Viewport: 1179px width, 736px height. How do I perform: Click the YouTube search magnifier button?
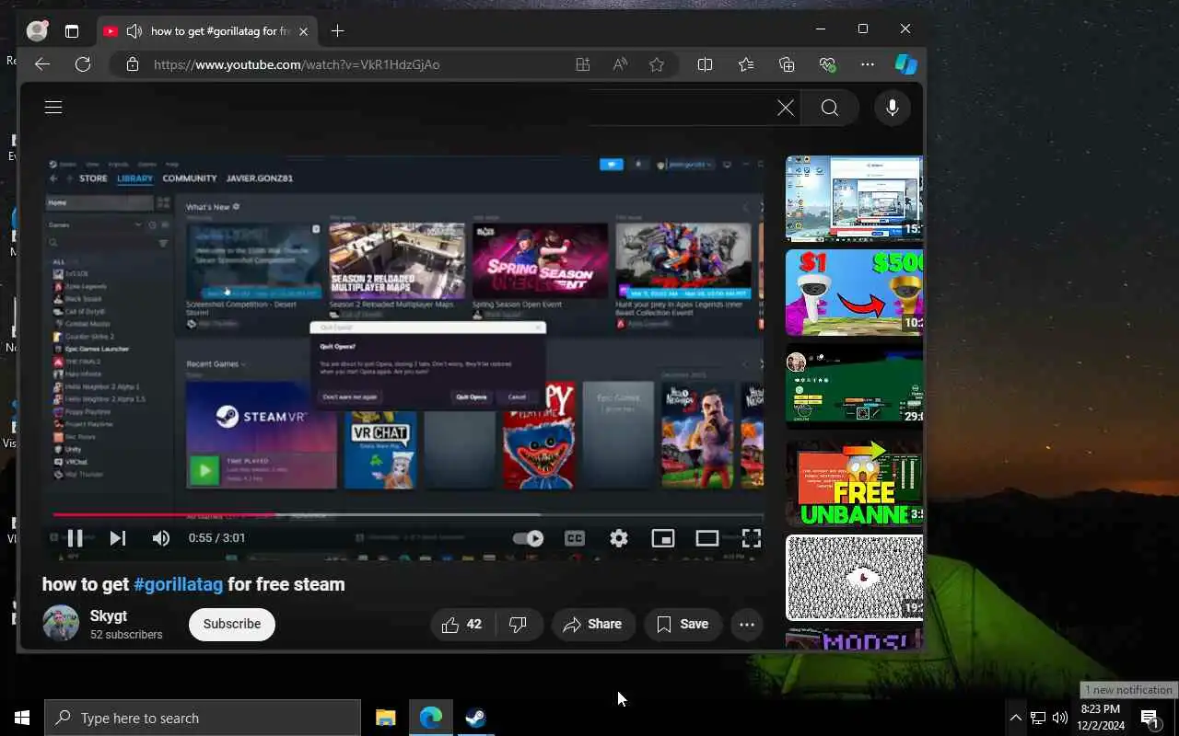coord(830,109)
